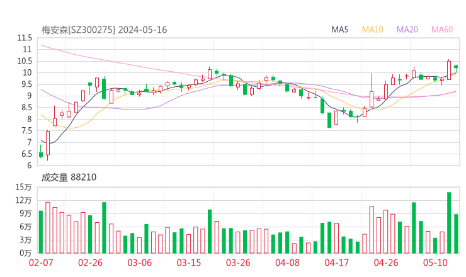The image size is (466, 277).
Task: Click the 0万 volume axis label
Action: click(26, 253)
